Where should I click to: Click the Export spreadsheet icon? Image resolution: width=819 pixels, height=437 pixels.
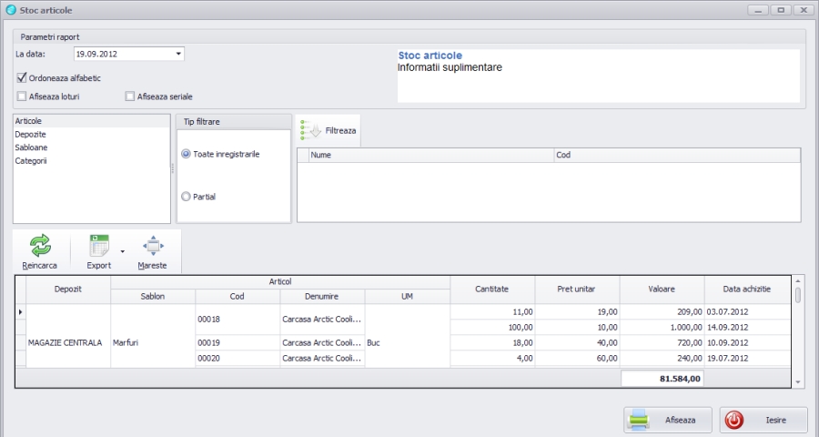98,245
